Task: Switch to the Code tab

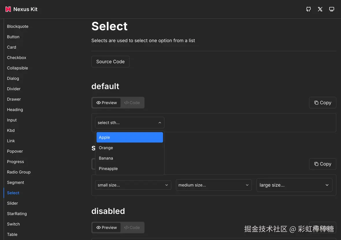Action: pyautogui.click(x=132, y=103)
